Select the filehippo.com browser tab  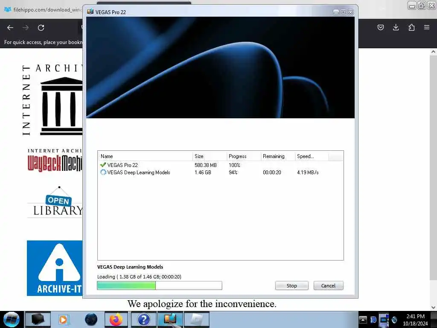[43, 10]
